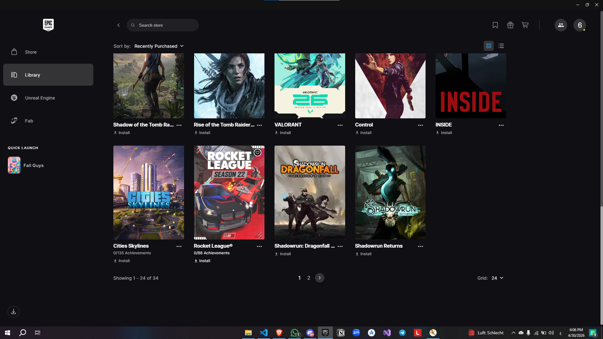This screenshot has width=603, height=339.
Task: Open more options for VALORANT
Action: 340,125
